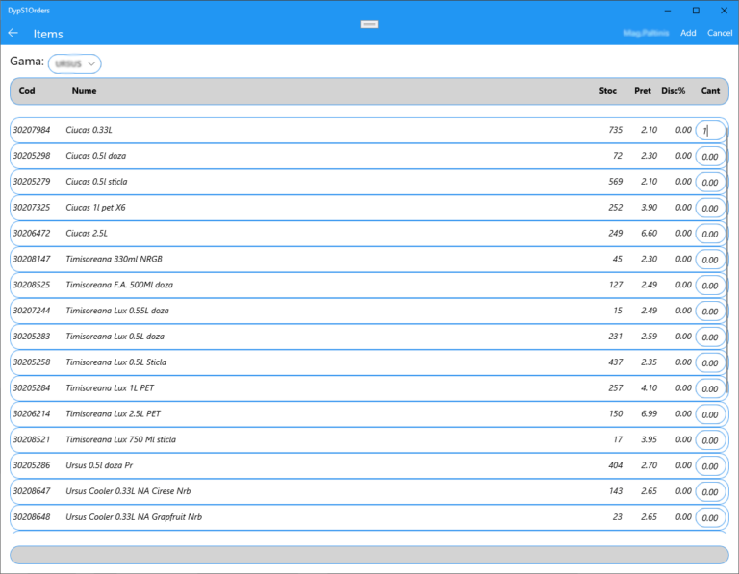
Task: Select item name Ursus 0.5l doza Pr
Action: [99, 465]
